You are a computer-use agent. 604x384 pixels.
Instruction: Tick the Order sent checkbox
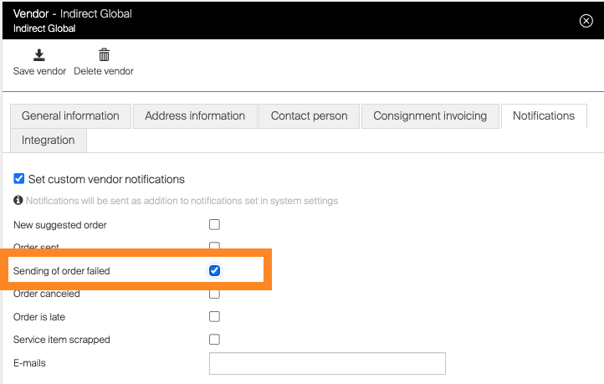214,247
